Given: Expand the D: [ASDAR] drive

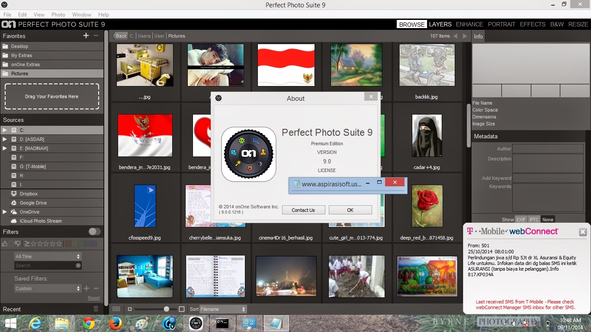Looking at the screenshot, I should (5, 139).
